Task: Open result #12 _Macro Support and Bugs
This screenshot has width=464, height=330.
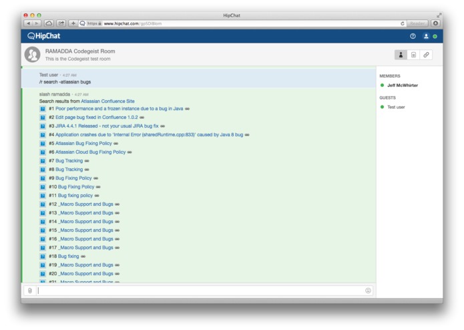Action: pyautogui.click(x=86, y=204)
